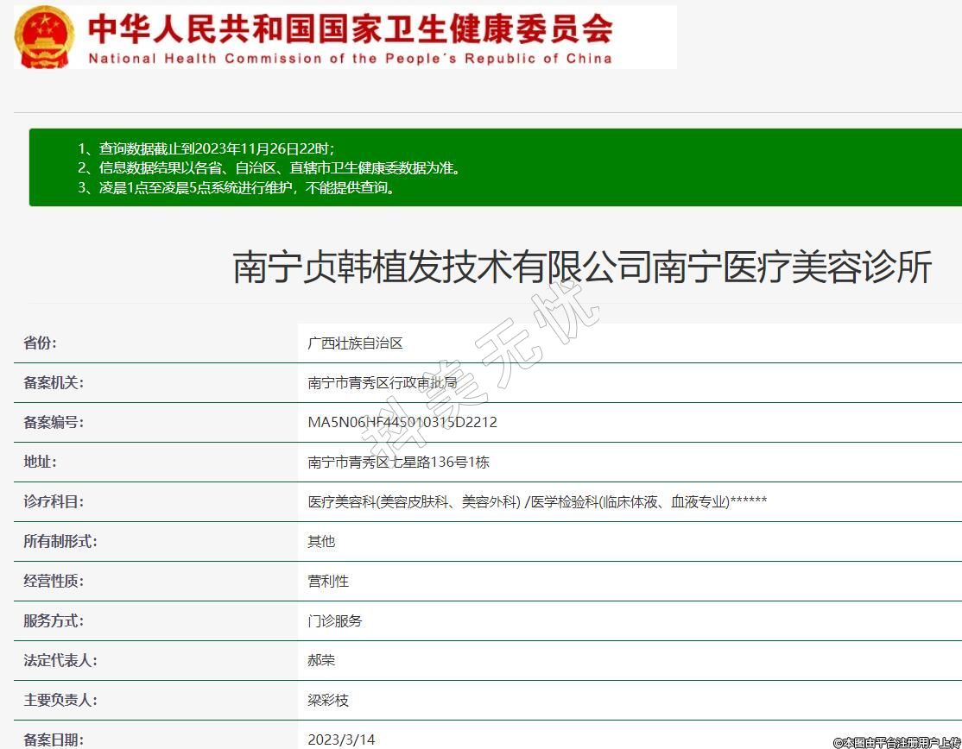Click the 所有制形式 value 其他

click(x=321, y=542)
